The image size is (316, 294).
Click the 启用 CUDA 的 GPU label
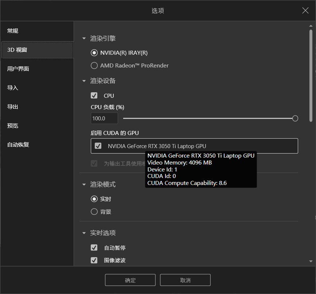tap(115, 133)
